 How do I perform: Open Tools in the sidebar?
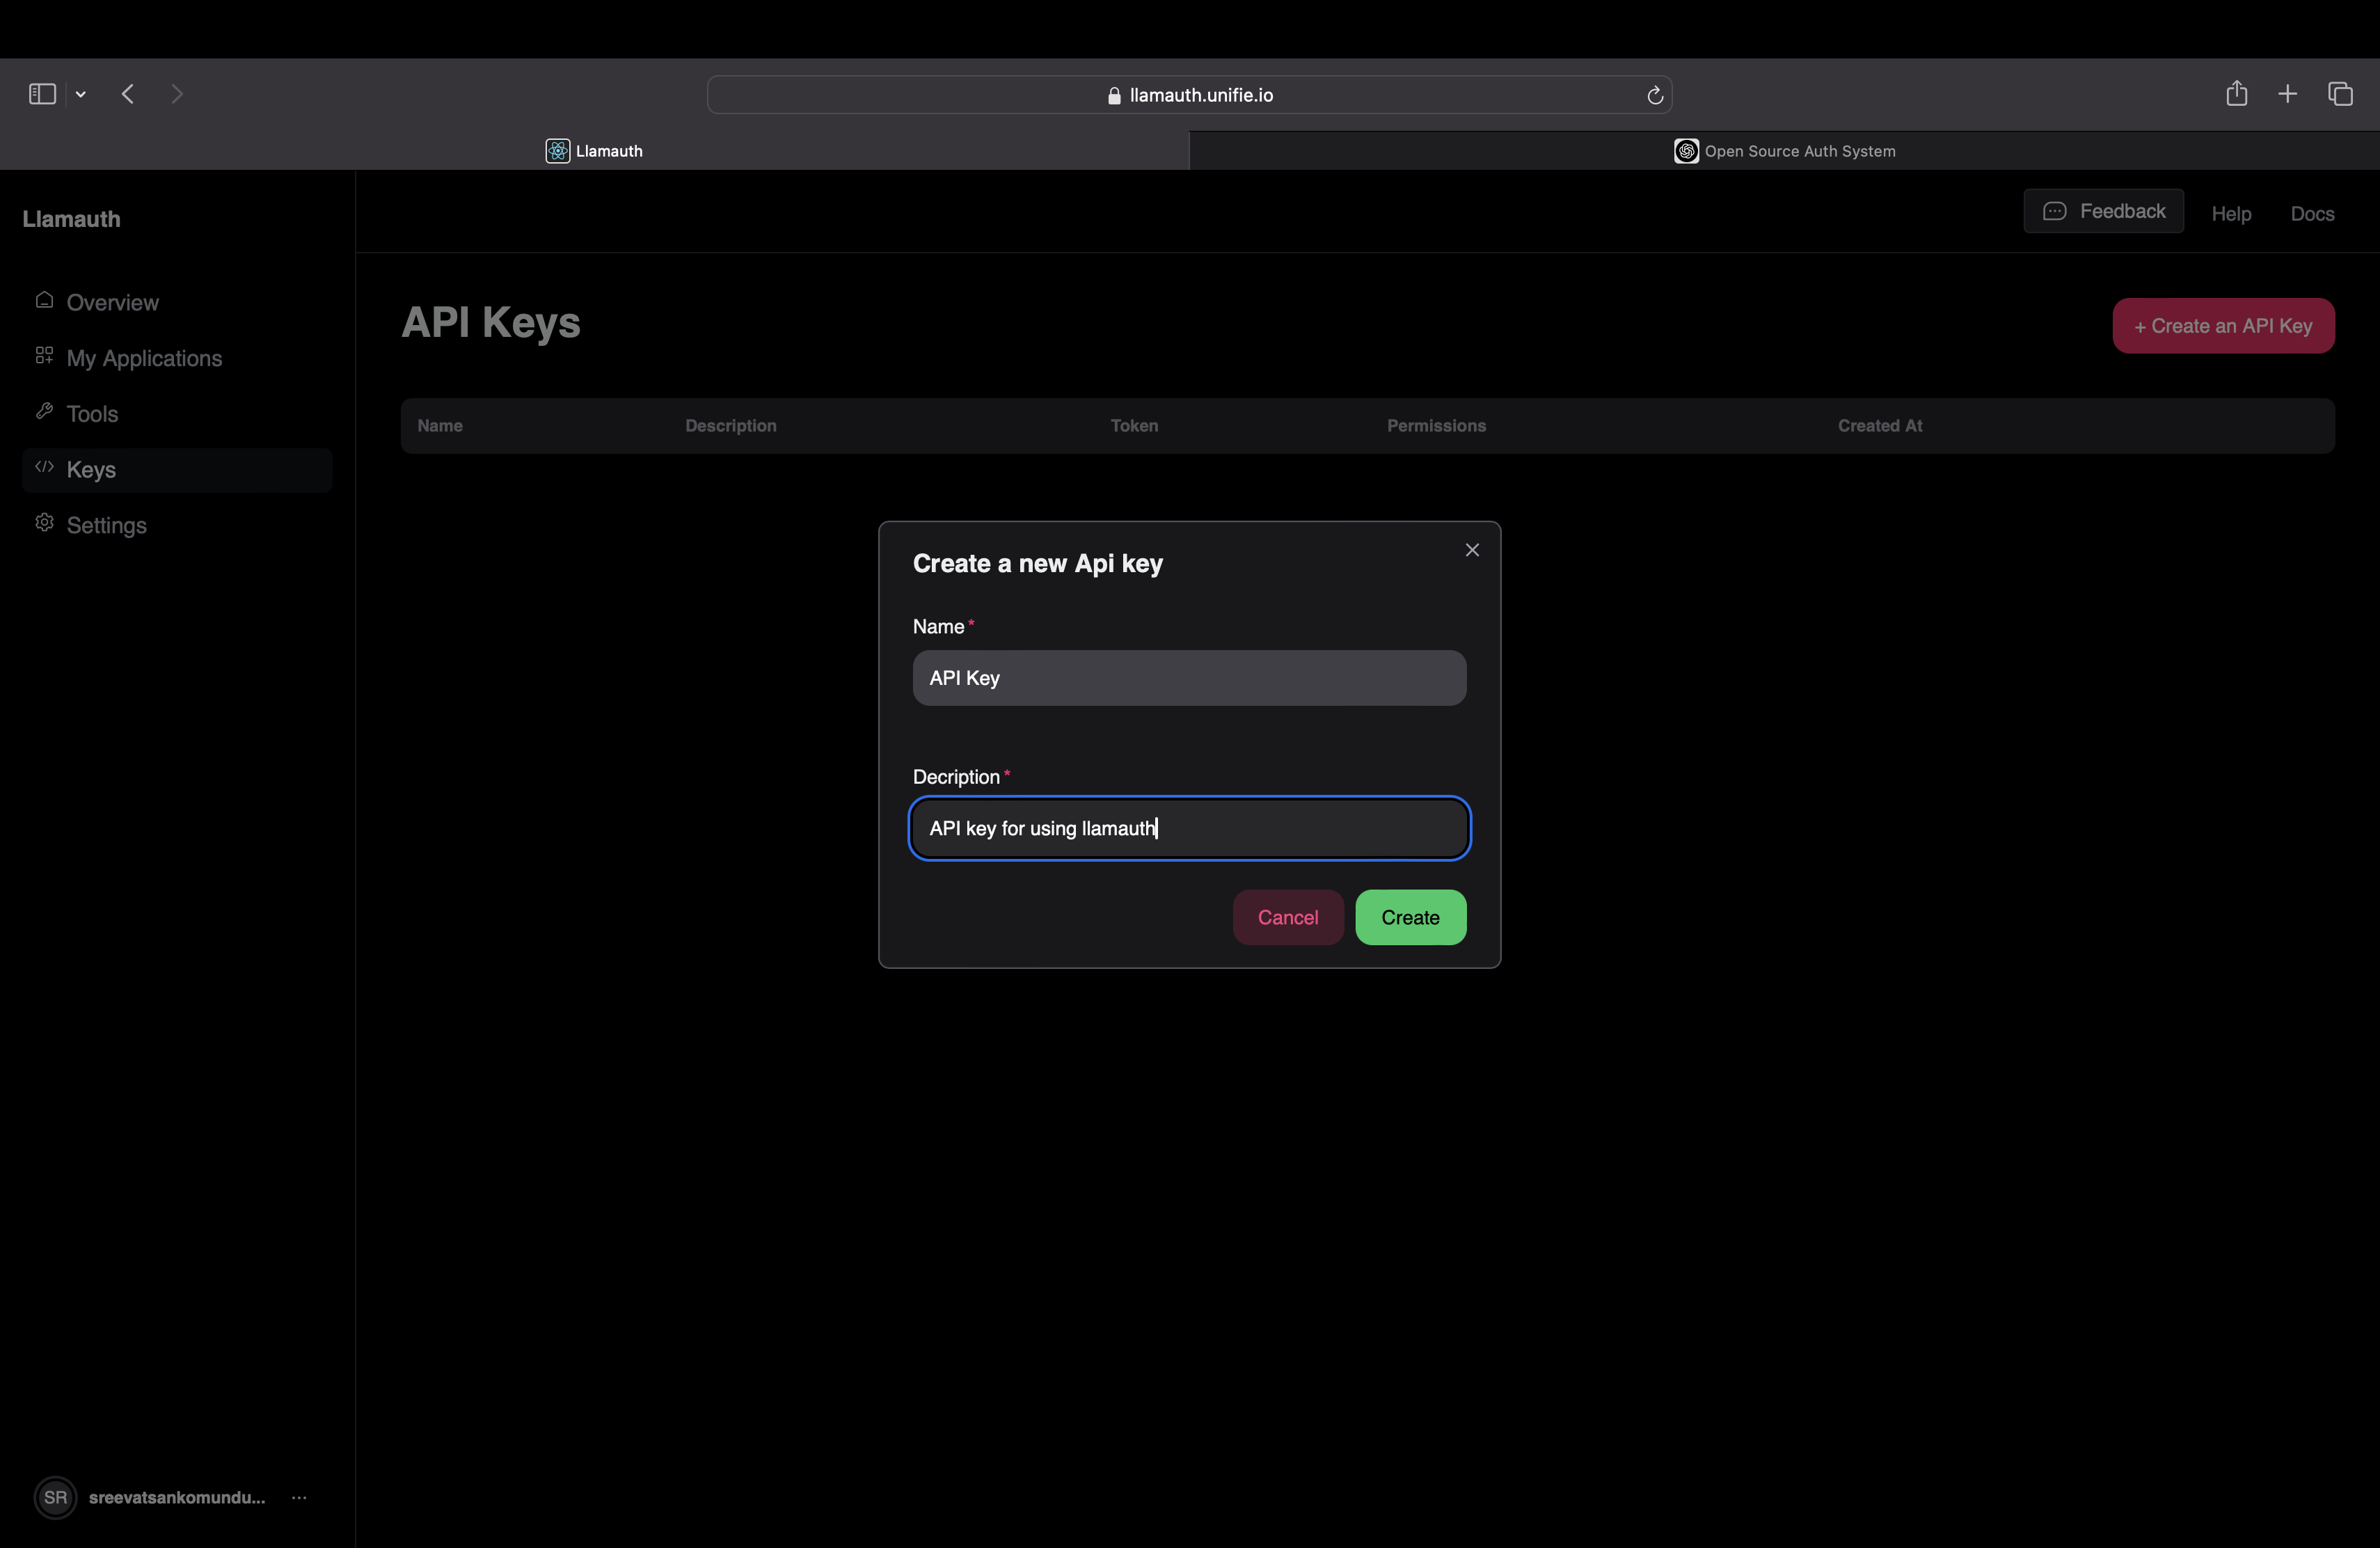tap(177, 414)
